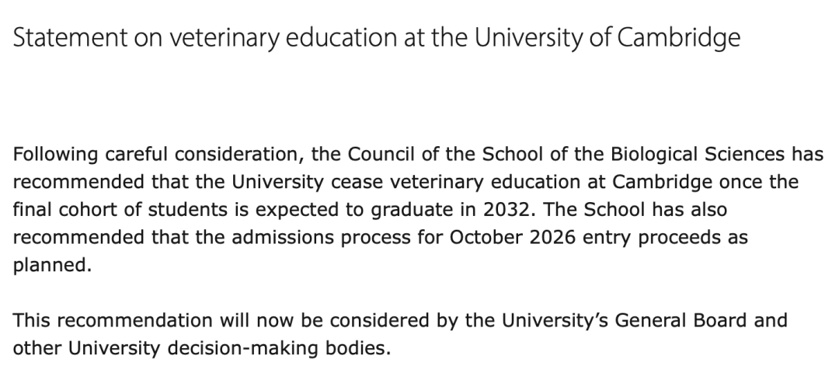Click "University of Cambridge" in the heading
Screen dimensions: 839x373
click(608, 40)
